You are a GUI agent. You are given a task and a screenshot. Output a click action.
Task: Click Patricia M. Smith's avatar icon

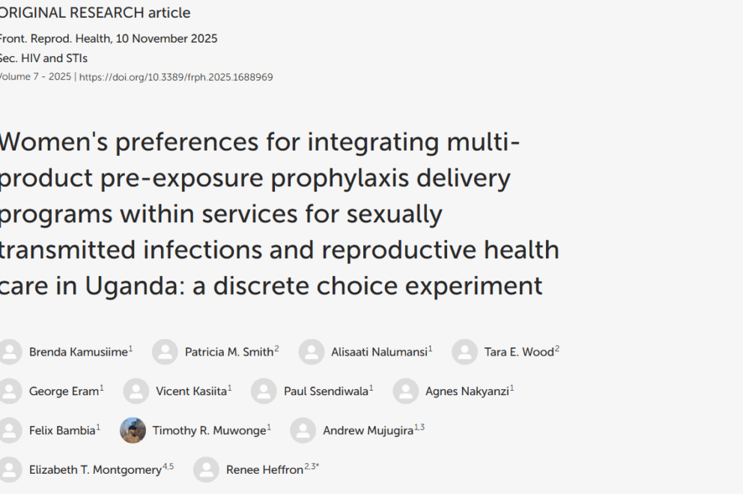tap(165, 352)
